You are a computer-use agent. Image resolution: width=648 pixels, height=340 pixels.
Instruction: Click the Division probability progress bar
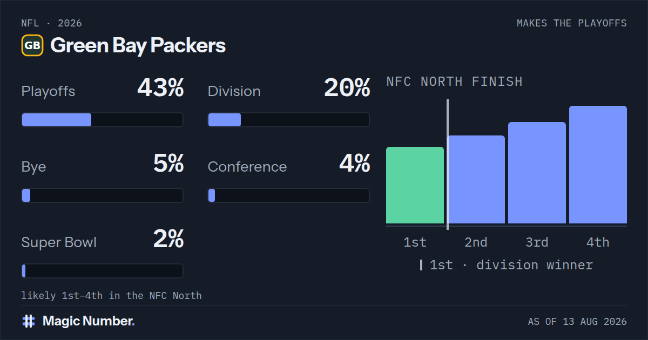288,120
